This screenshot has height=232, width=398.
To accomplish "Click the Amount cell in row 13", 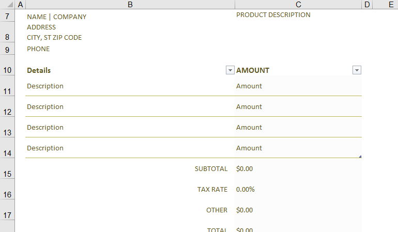I will [x=249, y=127].
